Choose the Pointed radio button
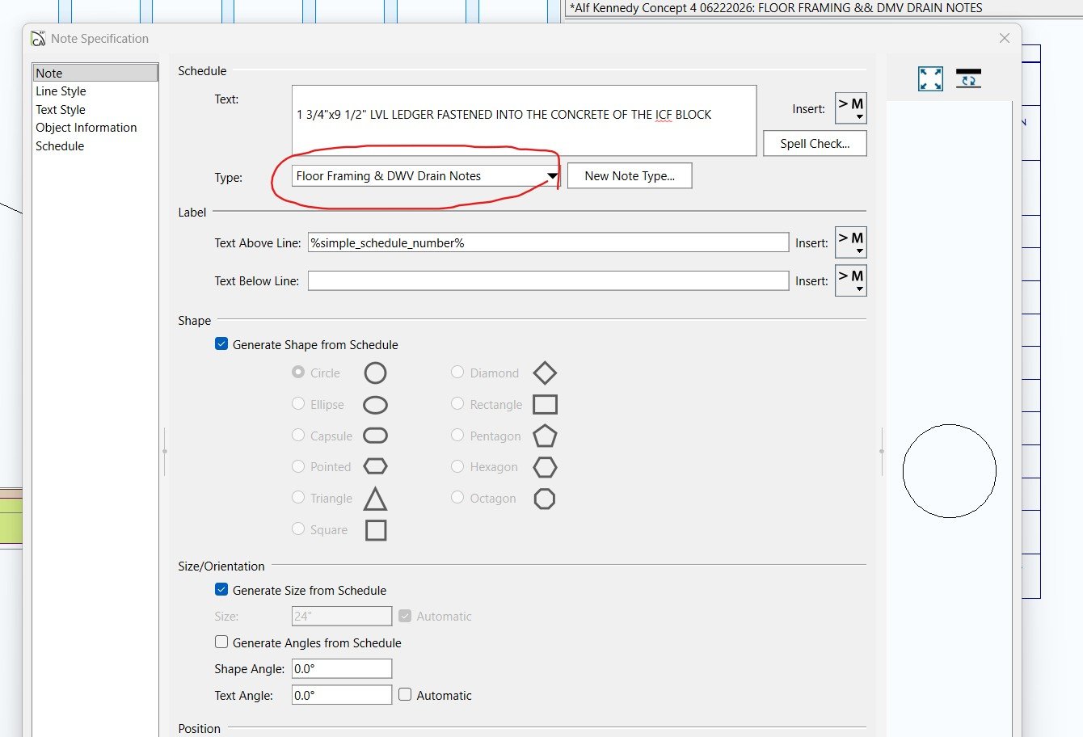The width and height of the screenshot is (1083, 737). 298,466
